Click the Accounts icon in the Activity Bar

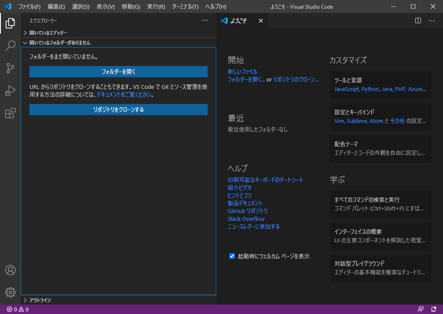tap(10, 270)
